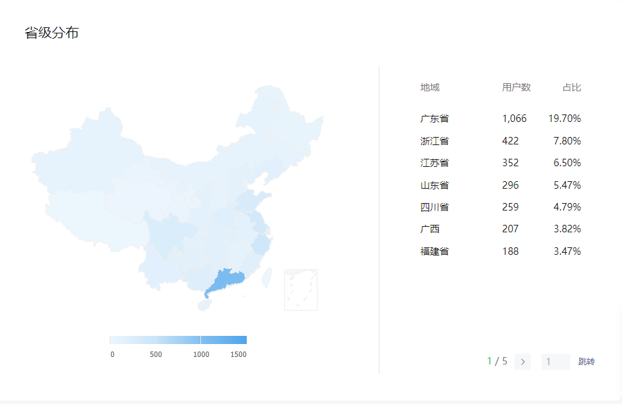Image resolution: width=622 pixels, height=404 pixels.
Task: Click the page number input field
Action: pos(556,362)
